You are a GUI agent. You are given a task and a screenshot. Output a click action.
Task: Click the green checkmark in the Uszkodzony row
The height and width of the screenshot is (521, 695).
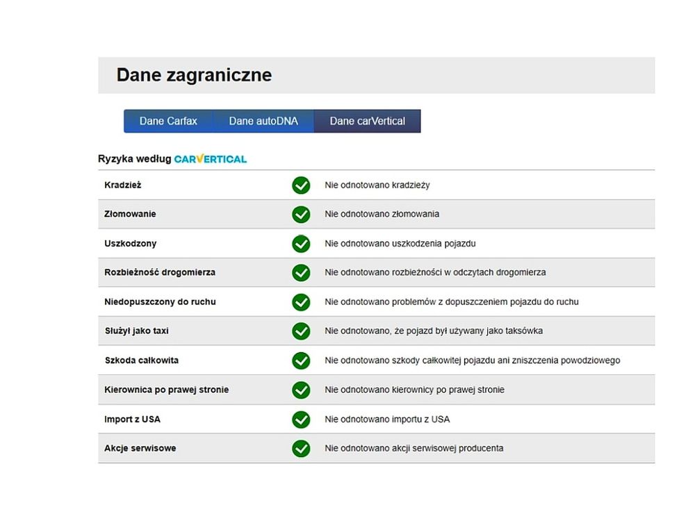tap(301, 244)
